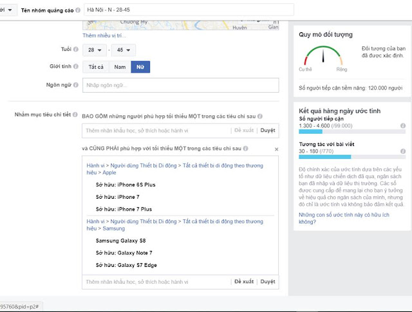Select Nữ gender option
412x312 pixels.
coord(140,67)
